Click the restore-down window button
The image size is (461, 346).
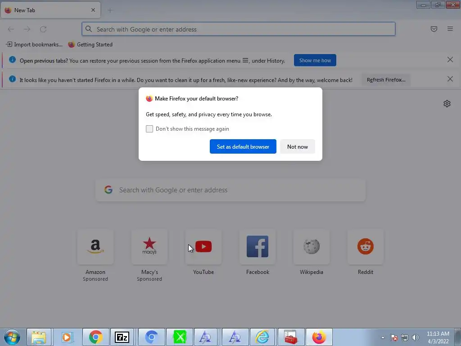438,5
